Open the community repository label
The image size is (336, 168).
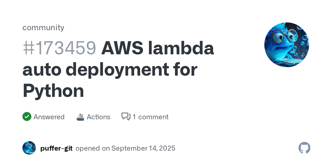tap(43, 27)
